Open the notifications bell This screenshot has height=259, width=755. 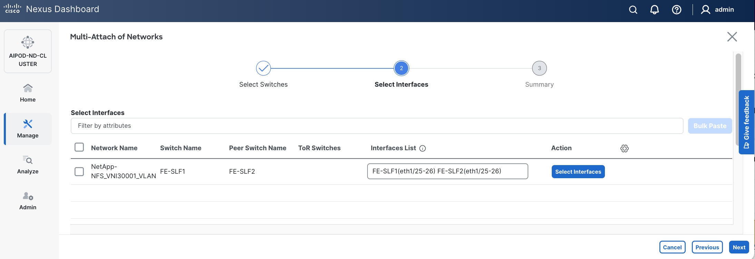[655, 10]
